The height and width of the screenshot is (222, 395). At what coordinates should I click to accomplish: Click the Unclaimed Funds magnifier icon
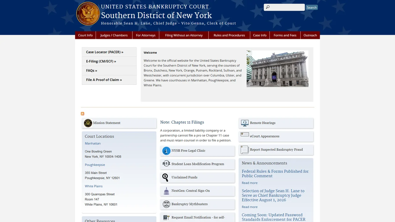pyautogui.click(x=165, y=177)
